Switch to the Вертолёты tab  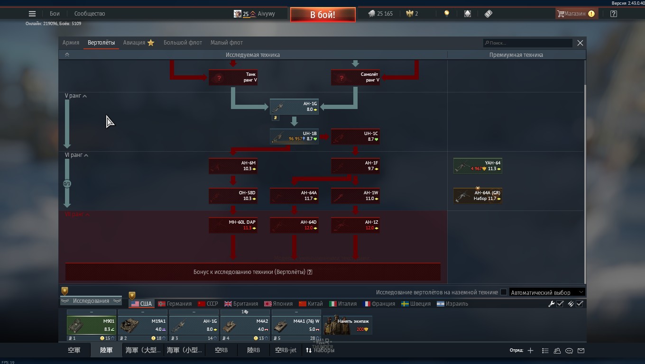101,43
